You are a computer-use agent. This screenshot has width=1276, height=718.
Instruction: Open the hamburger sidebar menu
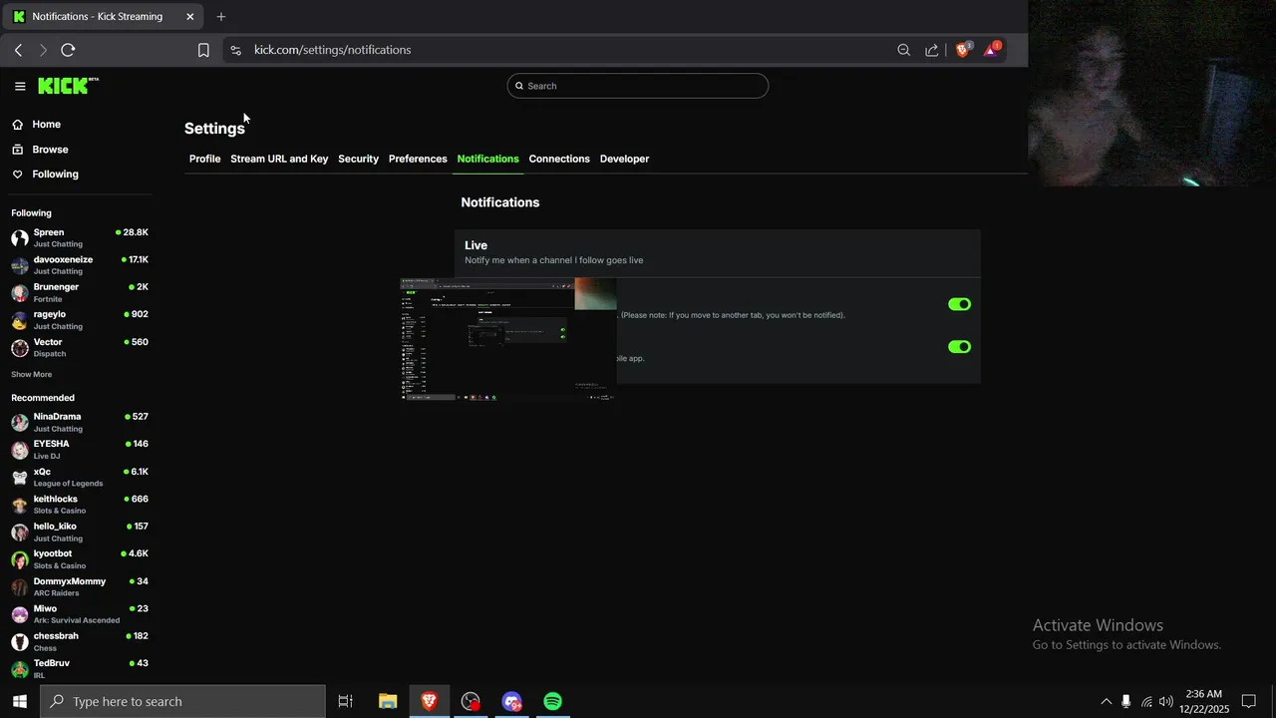pyautogui.click(x=20, y=86)
